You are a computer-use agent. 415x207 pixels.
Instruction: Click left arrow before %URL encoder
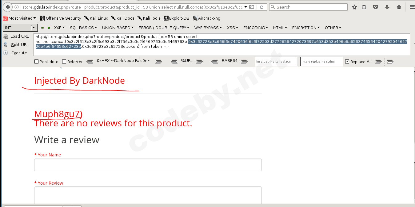pyautogui.click(x=174, y=62)
